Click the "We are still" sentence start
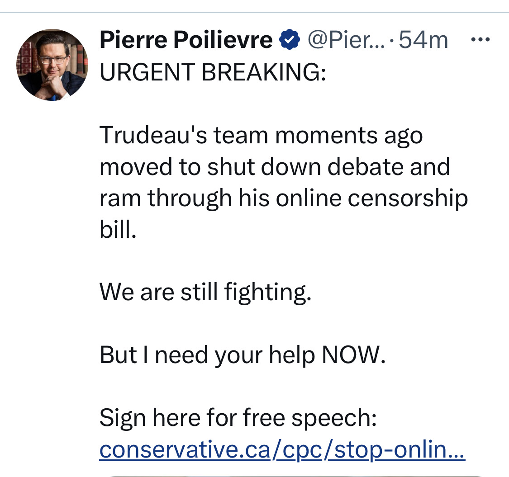Viewport: 509px width, 477px height. point(159,292)
